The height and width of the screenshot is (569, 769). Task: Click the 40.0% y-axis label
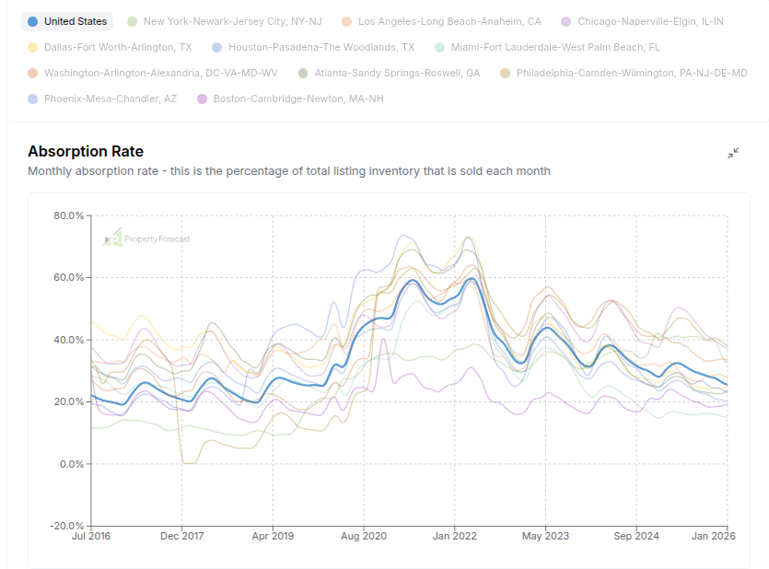(69, 340)
